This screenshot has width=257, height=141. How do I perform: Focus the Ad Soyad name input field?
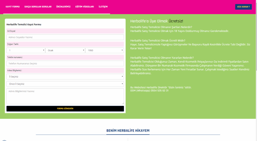click(x=65, y=37)
